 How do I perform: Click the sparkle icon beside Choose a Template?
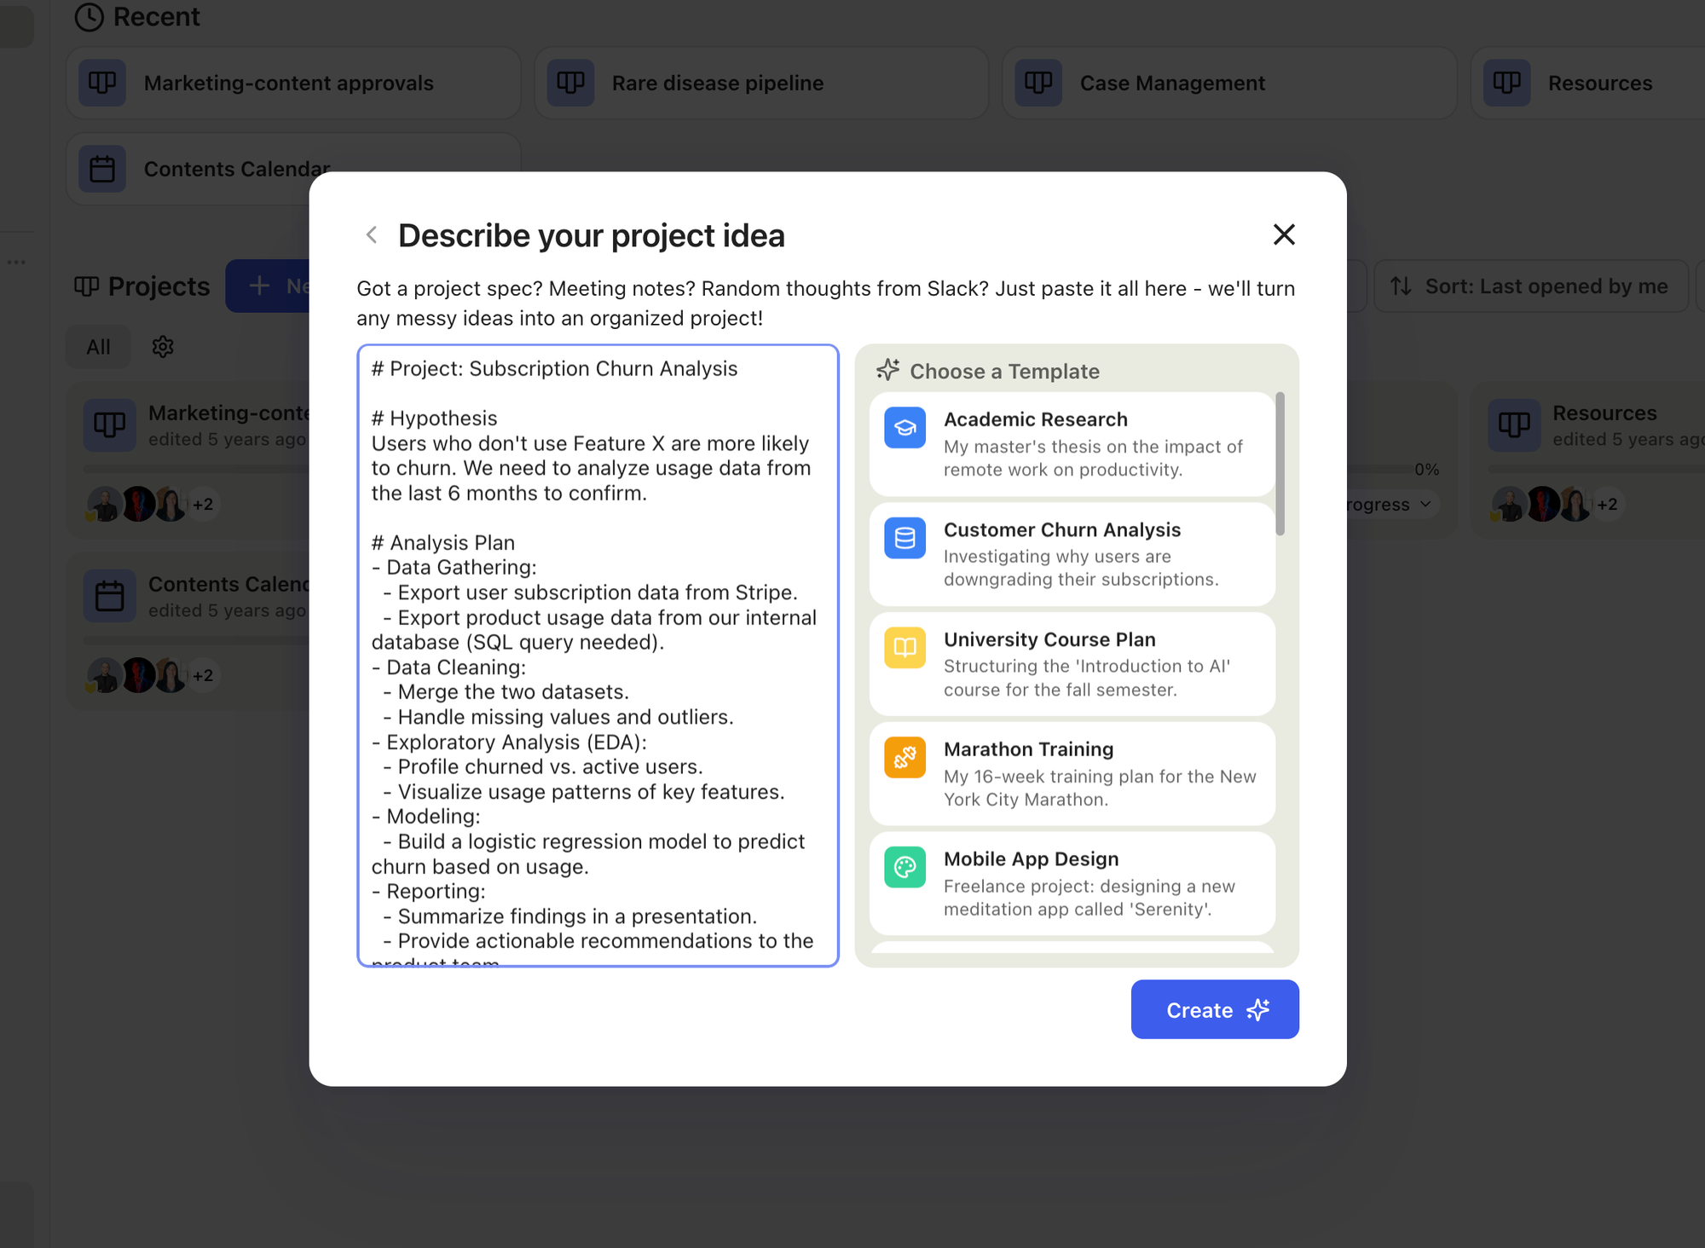click(887, 370)
